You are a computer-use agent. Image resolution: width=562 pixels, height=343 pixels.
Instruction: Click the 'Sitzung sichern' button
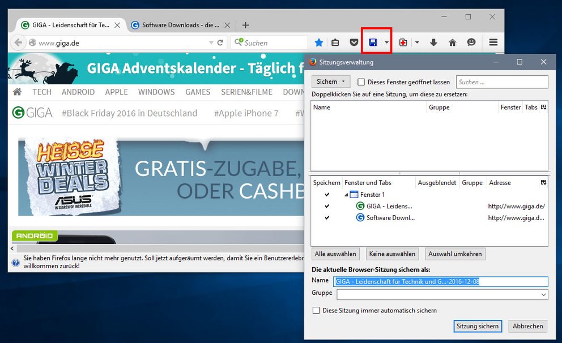tap(478, 326)
